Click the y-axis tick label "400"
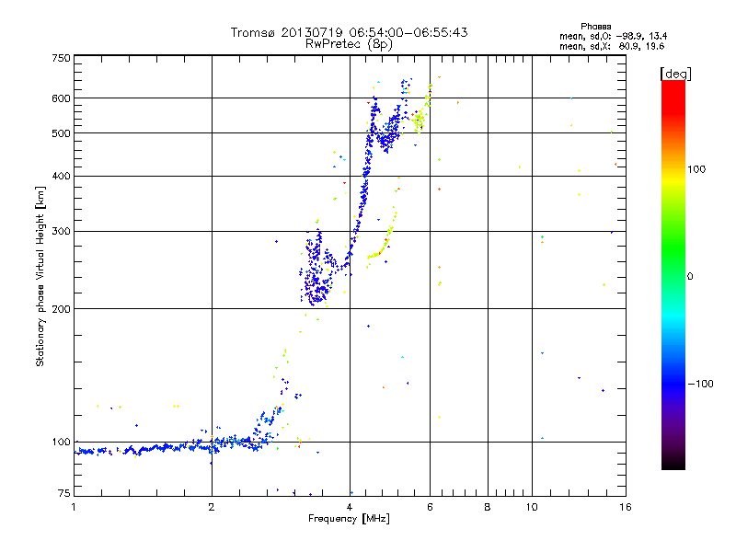 (61, 177)
